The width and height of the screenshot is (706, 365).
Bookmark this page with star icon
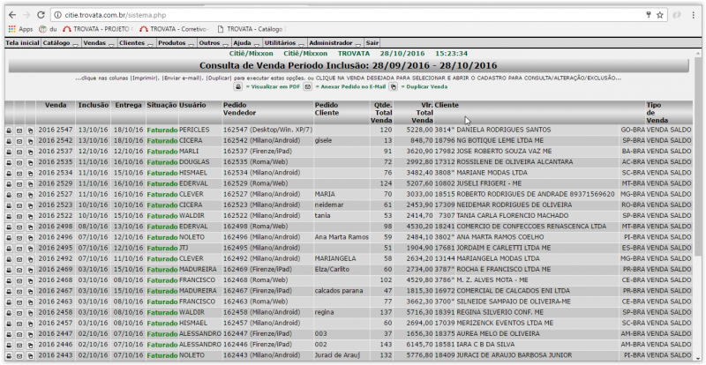660,15
